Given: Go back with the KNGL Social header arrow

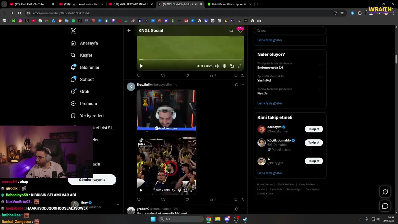Looking at the screenshot, I should pos(129,30).
